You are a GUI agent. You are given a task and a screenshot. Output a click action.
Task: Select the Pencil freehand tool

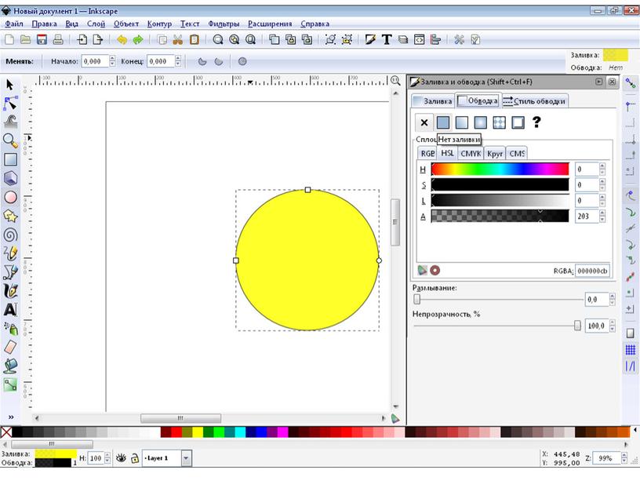10,253
